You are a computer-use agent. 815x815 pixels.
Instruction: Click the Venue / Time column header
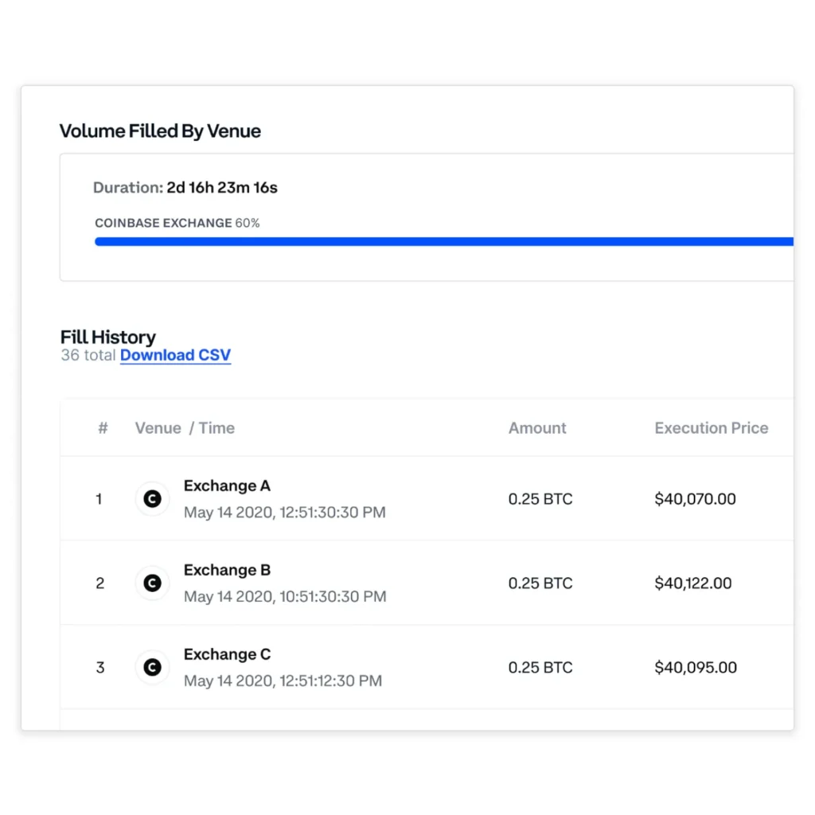coord(185,428)
